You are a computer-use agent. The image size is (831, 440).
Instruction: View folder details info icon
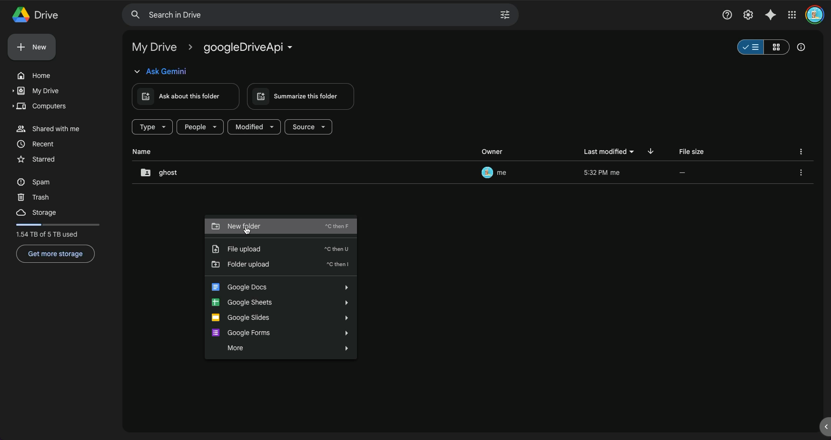pos(801,47)
